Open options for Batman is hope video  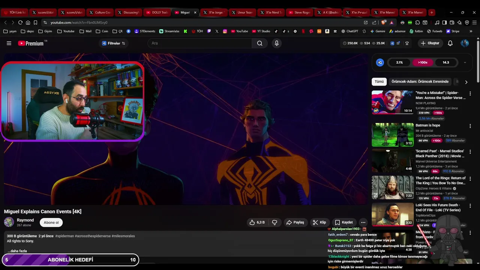click(470, 126)
